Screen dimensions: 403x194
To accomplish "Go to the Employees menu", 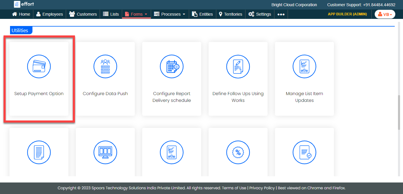I will point(50,14).
